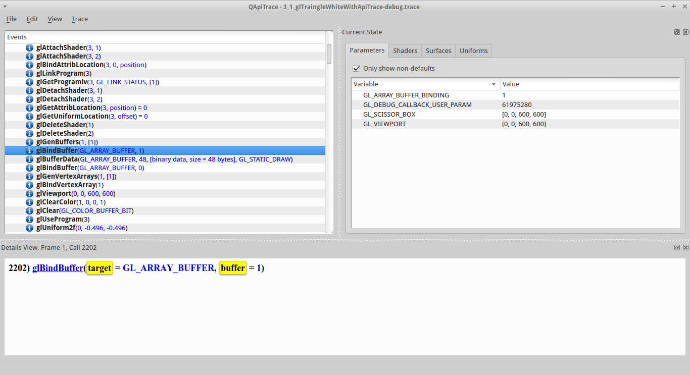Click the info icon beside glClearColor
The image size is (690, 375).
(29, 202)
